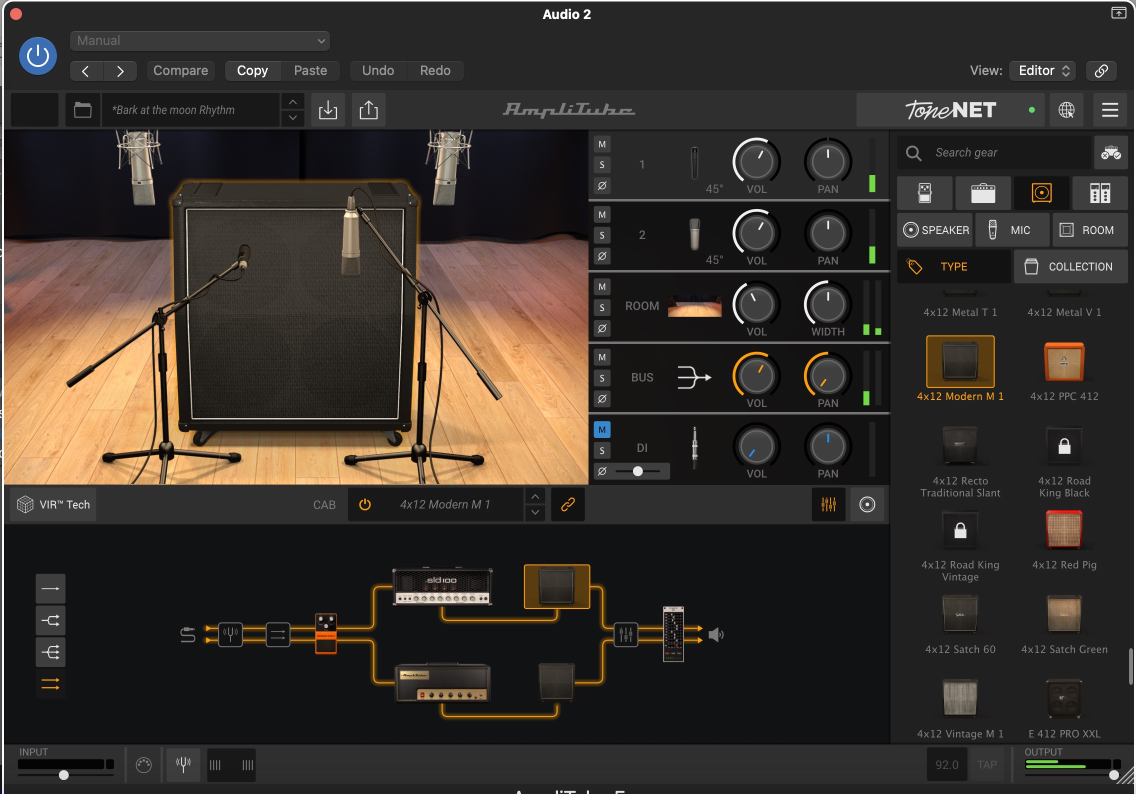Switch to the ROOM tab
The height and width of the screenshot is (794, 1136).
click(x=1090, y=230)
